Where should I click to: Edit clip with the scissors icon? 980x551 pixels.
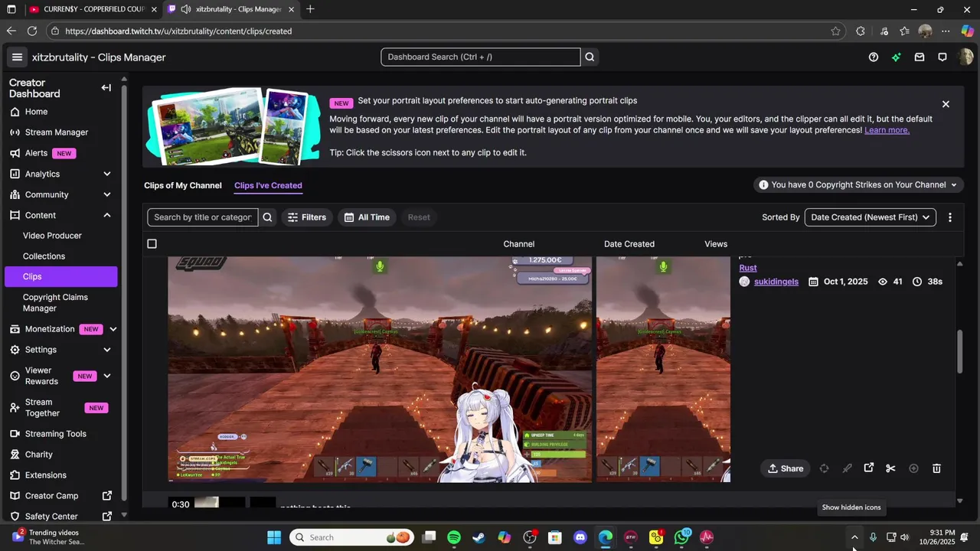(x=890, y=468)
